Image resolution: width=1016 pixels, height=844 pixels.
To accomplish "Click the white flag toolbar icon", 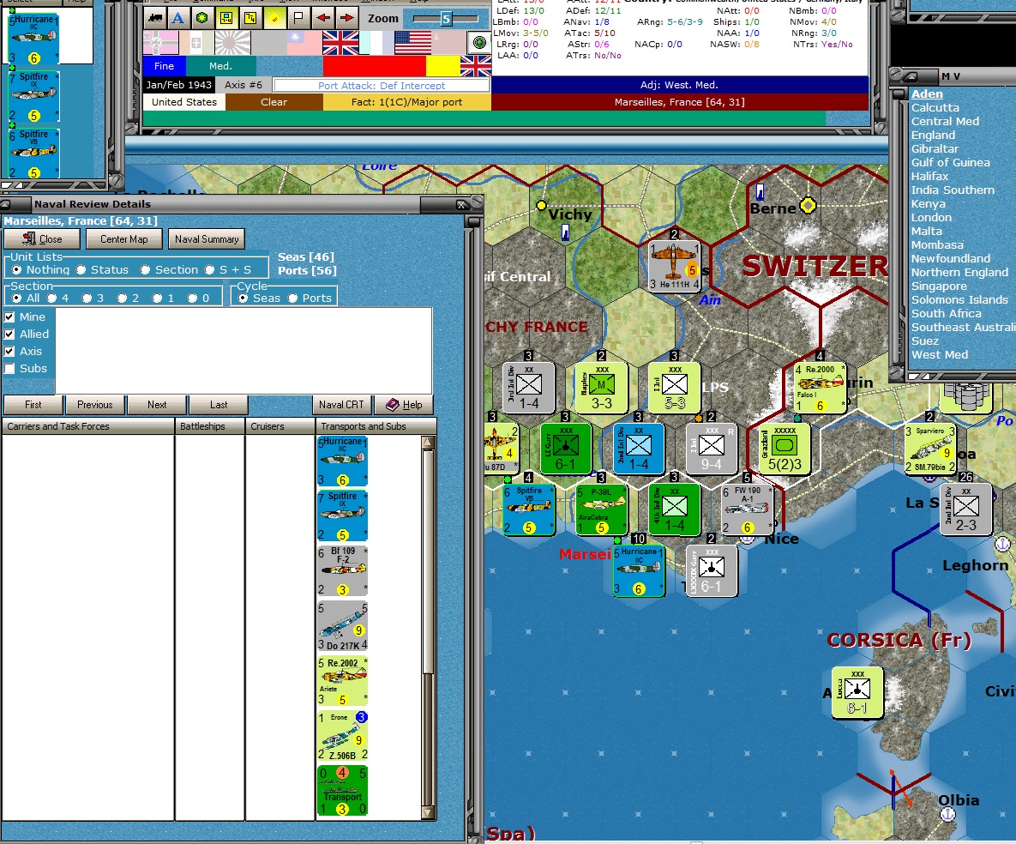I will tap(298, 17).
